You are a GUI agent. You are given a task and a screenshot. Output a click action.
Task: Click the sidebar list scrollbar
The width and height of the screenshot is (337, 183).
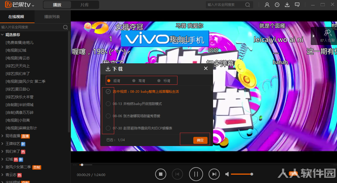pyautogui.click(x=69, y=82)
